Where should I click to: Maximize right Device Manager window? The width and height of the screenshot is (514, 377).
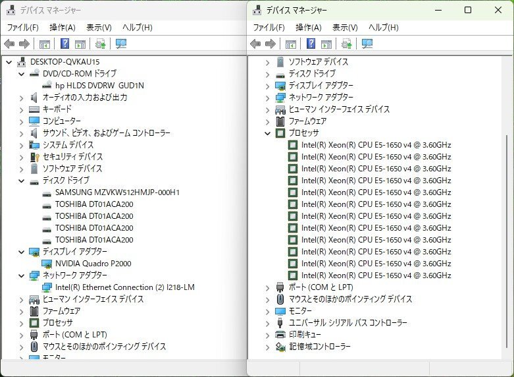(468, 10)
